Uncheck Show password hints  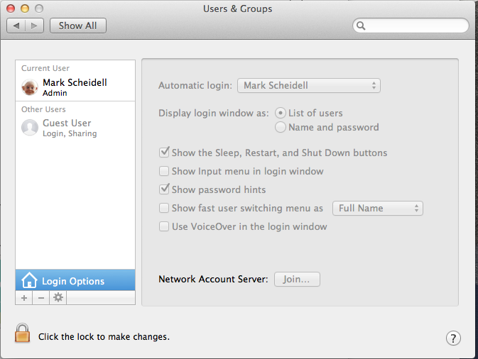pos(164,189)
